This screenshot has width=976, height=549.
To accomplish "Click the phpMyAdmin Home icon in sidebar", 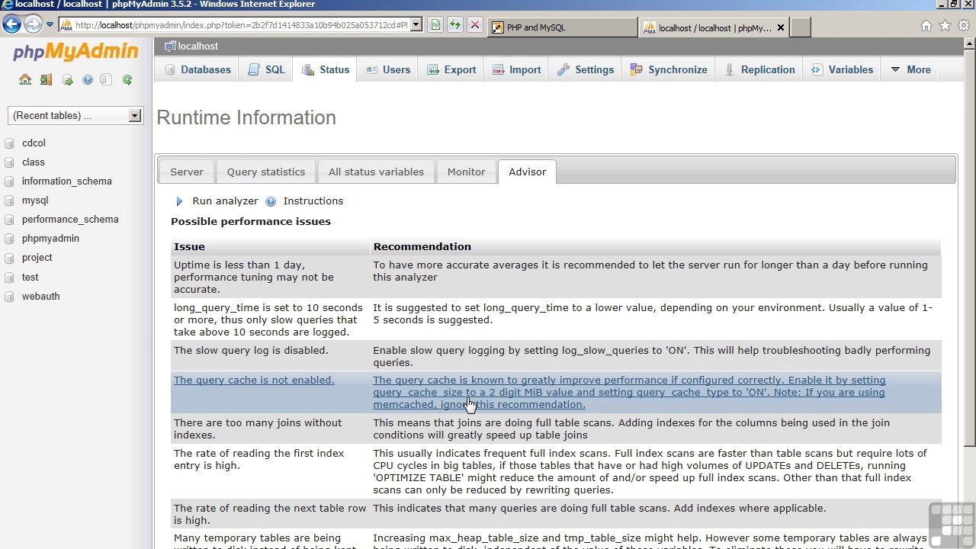I will tap(25, 79).
